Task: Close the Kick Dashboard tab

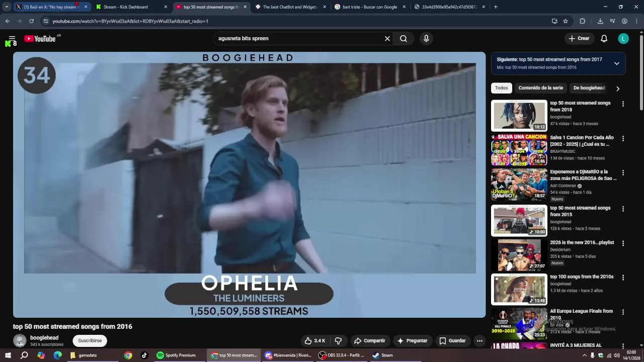Action: pyautogui.click(x=166, y=7)
